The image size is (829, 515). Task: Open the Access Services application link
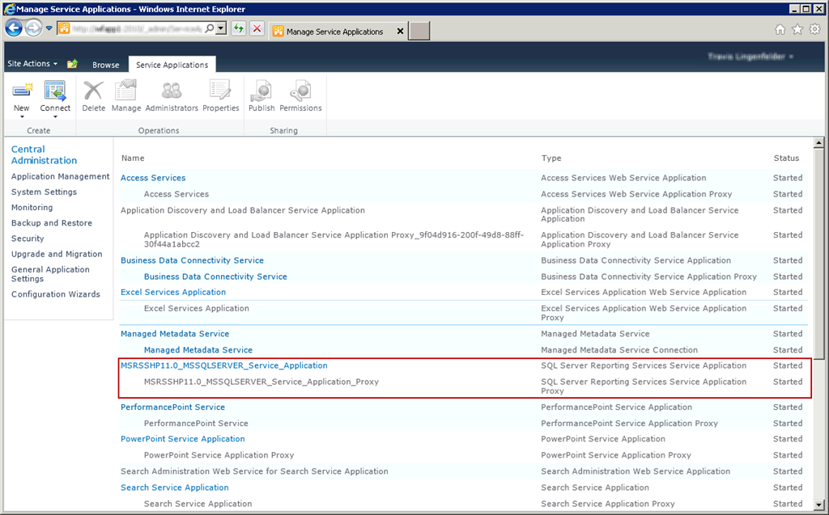point(153,178)
